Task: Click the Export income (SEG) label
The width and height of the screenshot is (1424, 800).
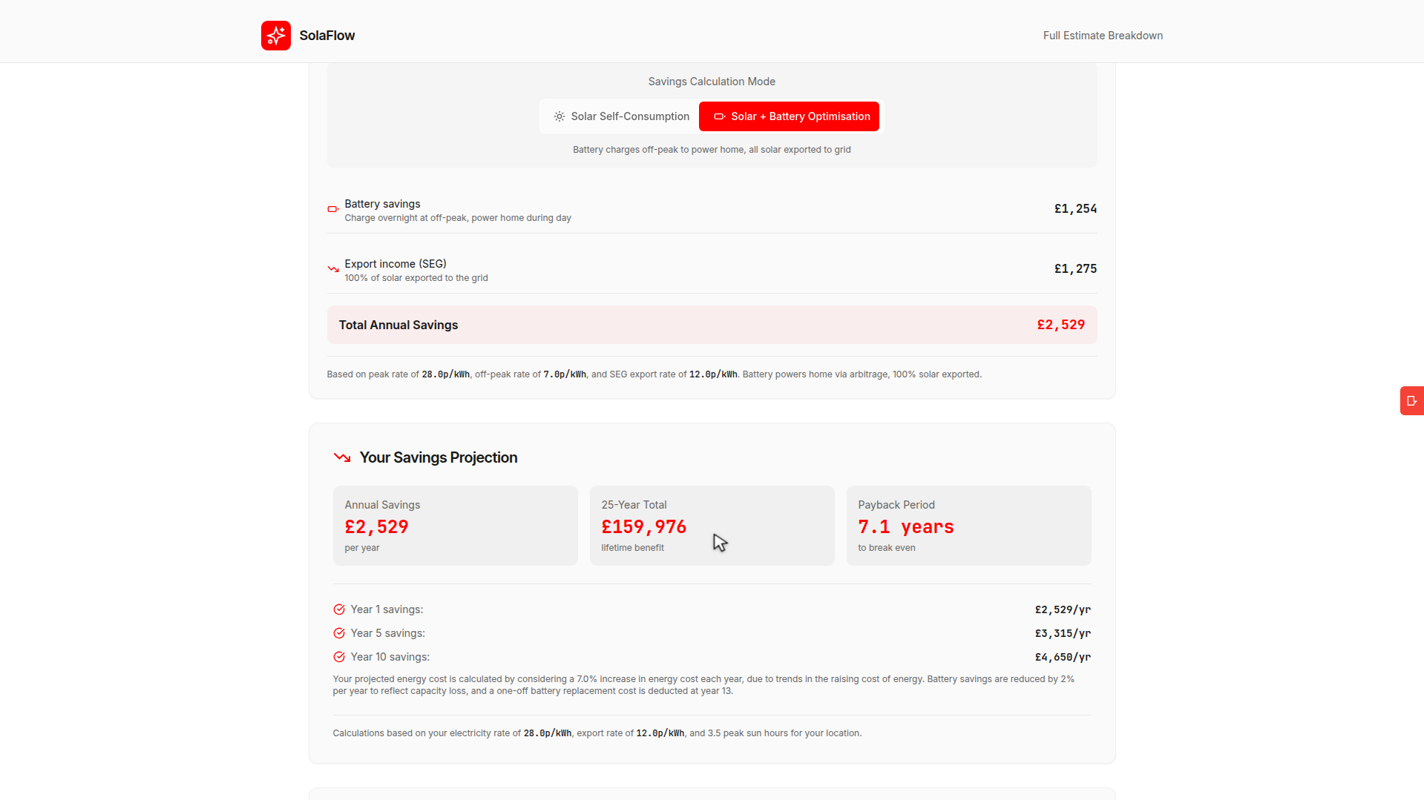Action: [x=396, y=264]
